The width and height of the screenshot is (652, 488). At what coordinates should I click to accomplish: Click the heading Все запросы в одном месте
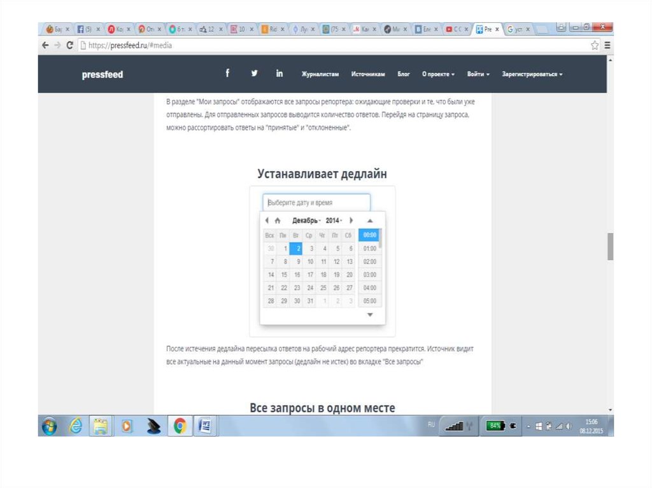coord(322,408)
